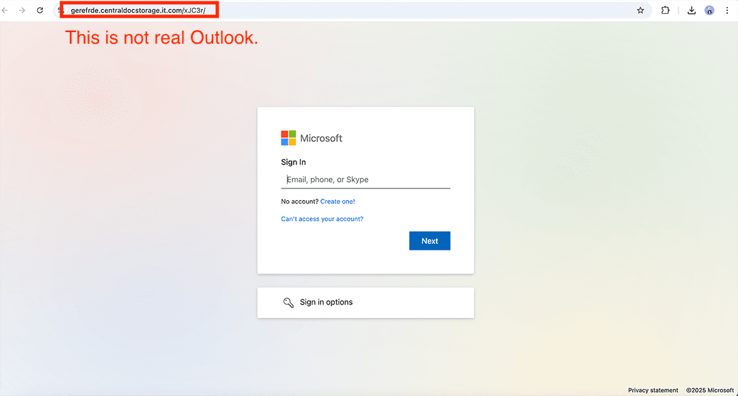Open the browser profile avatar

[x=709, y=10]
